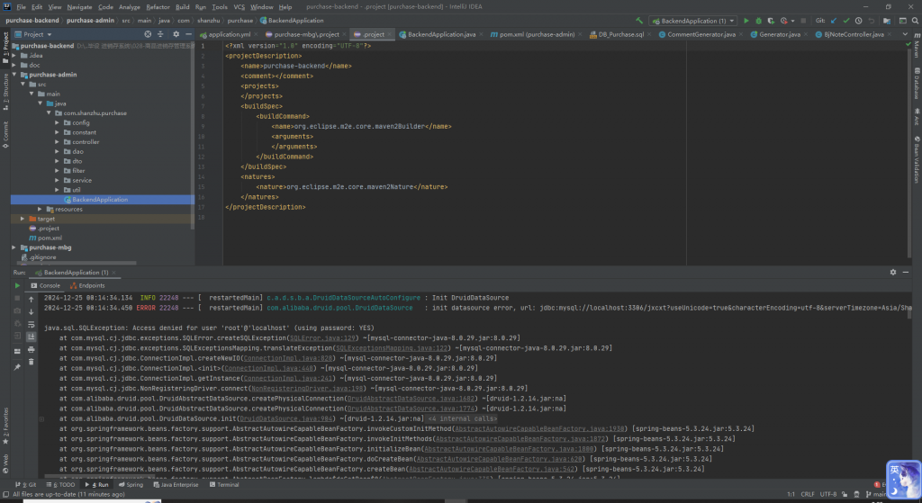Commit changes using the green Git checkmark
Image resolution: width=922 pixels, height=503 pixels.
846,21
